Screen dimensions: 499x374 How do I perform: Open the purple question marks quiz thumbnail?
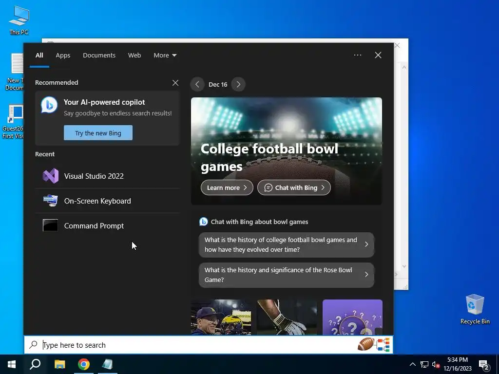352,317
